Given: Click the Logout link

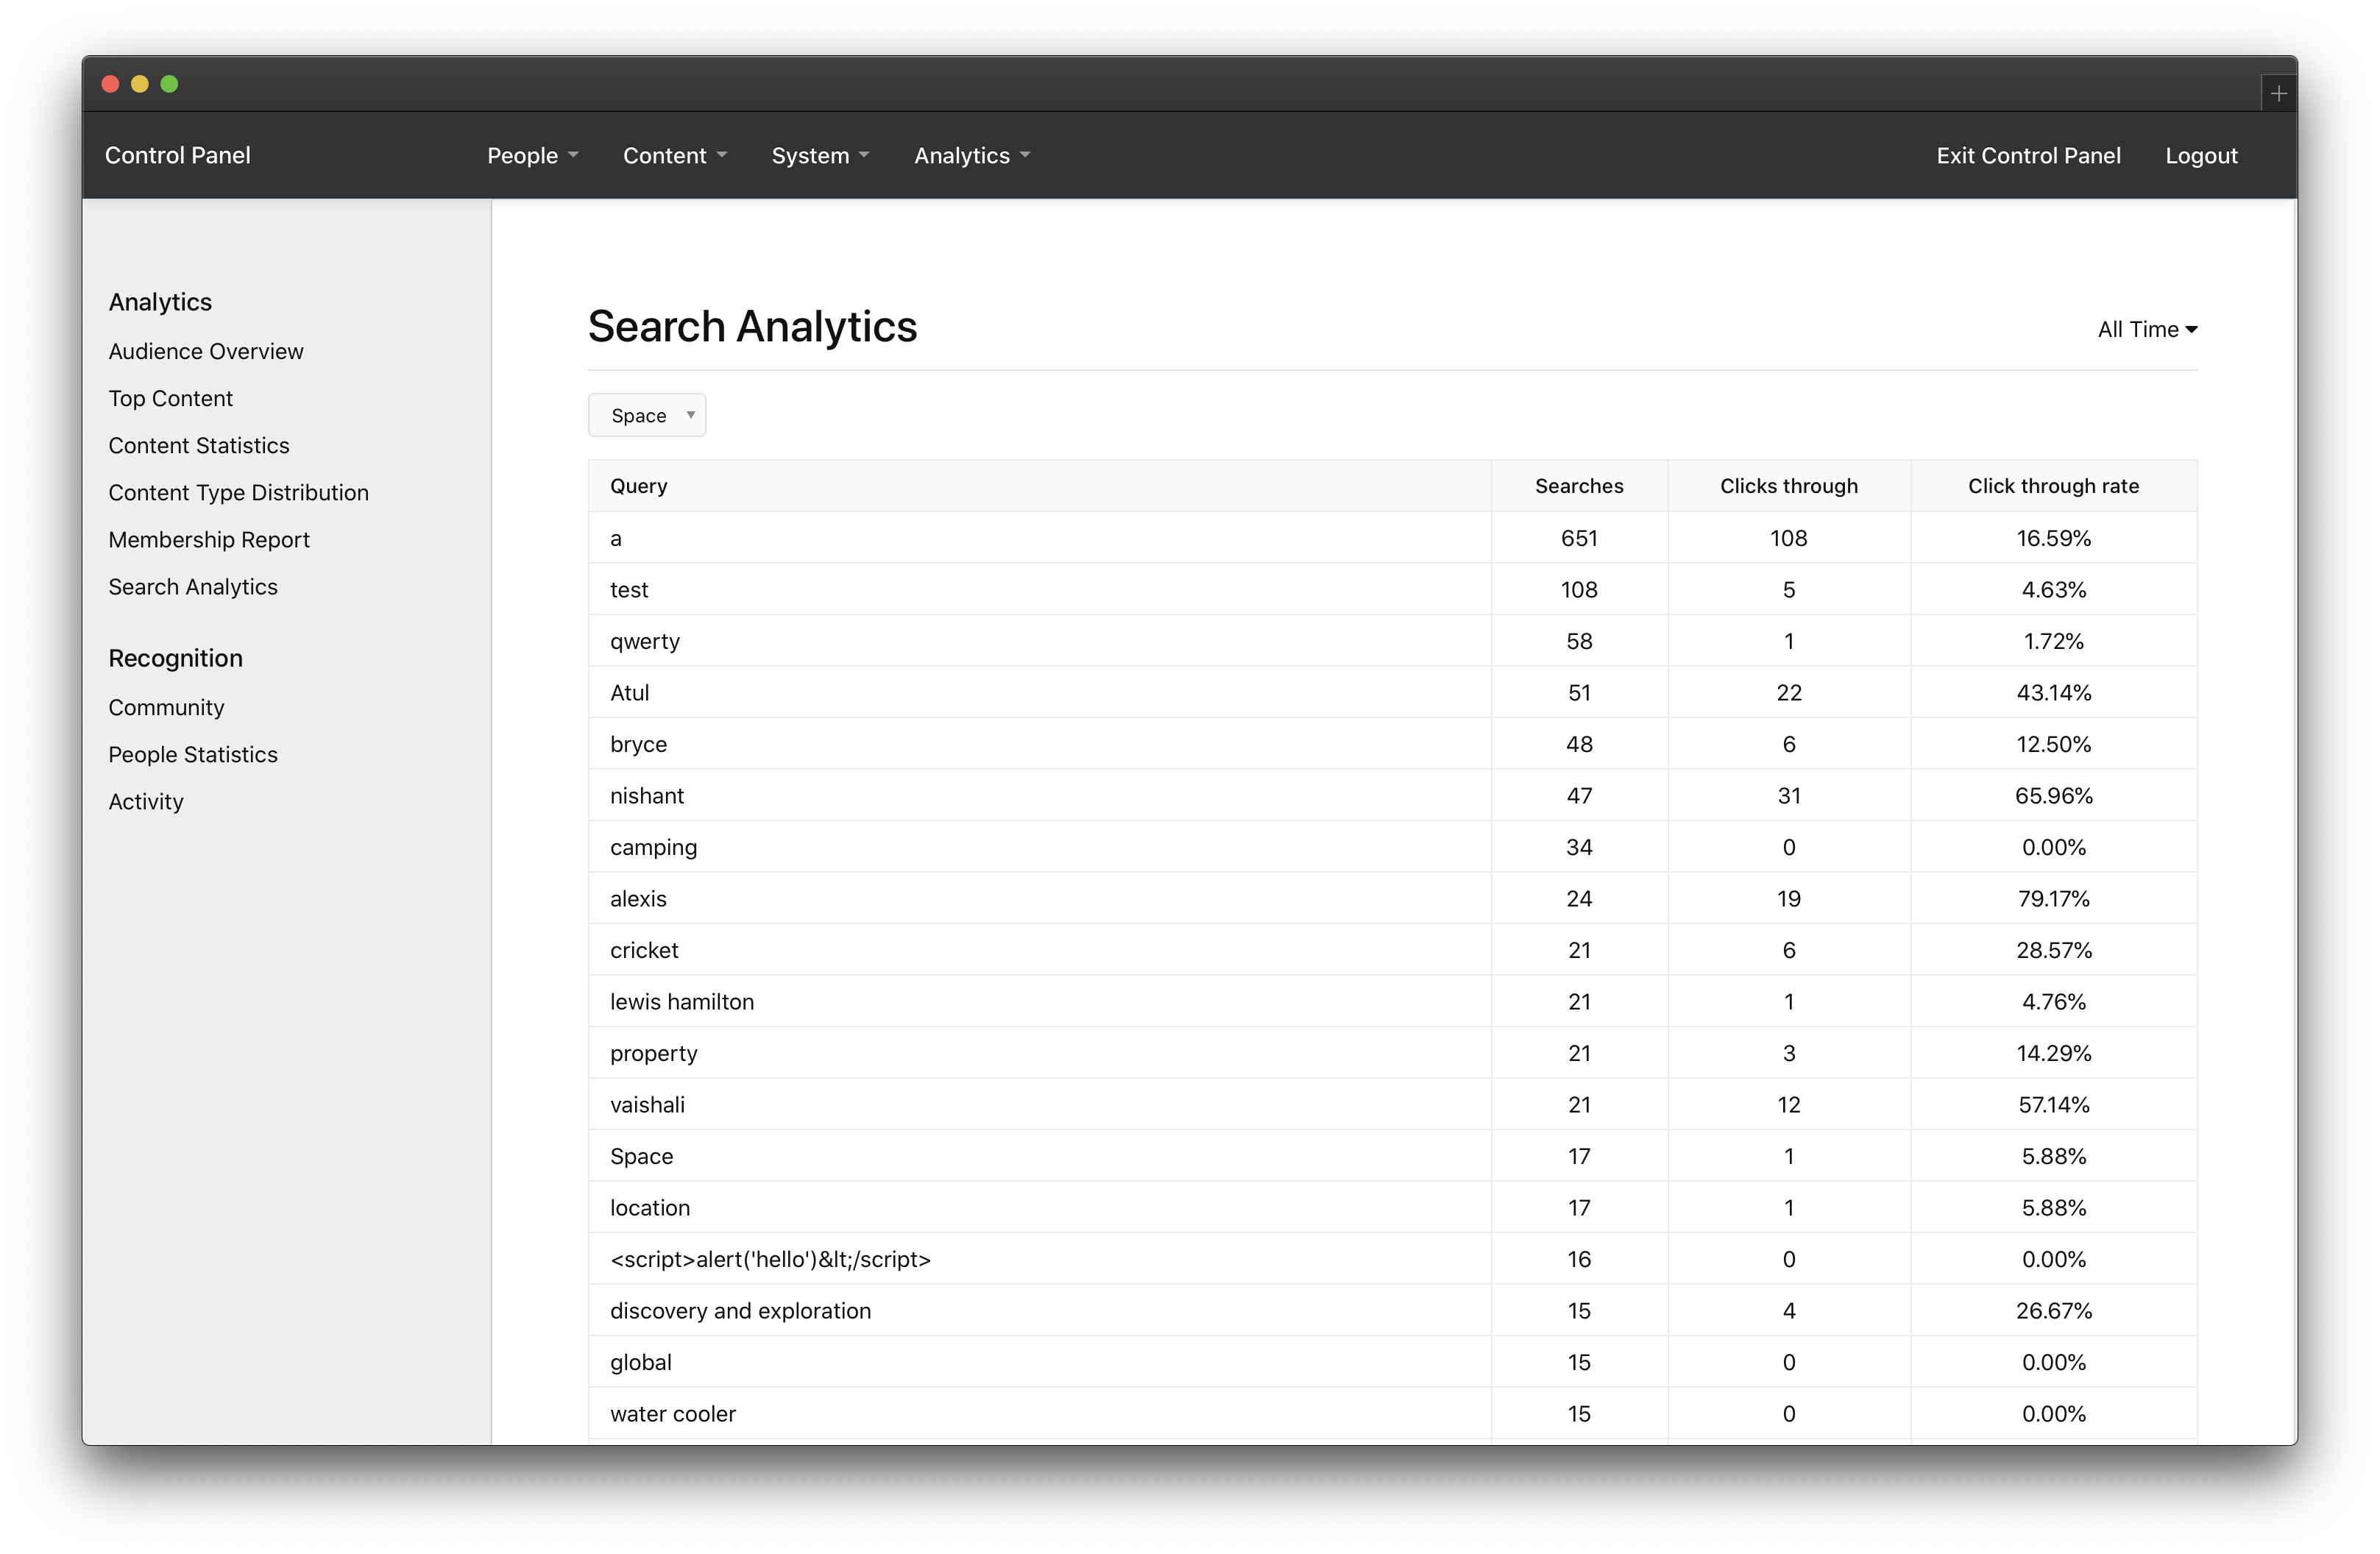Looking at the screenshot, I should (x=2201, y=155).
